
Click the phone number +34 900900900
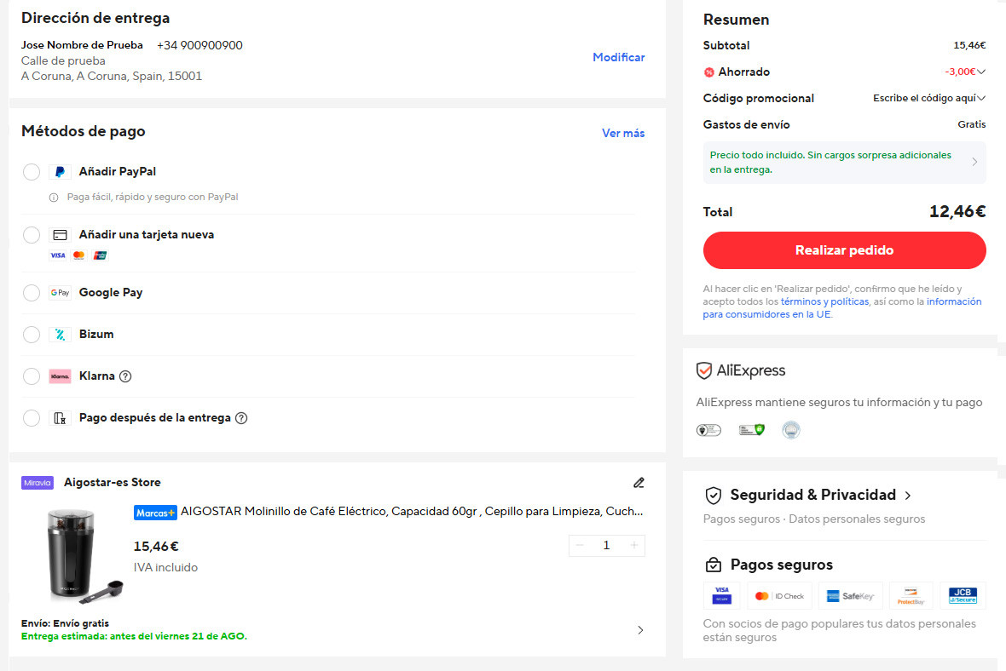tap(199, 45)
